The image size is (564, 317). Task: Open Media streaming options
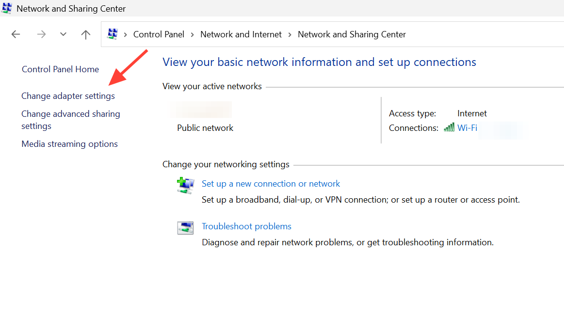(x=69, y=144)
